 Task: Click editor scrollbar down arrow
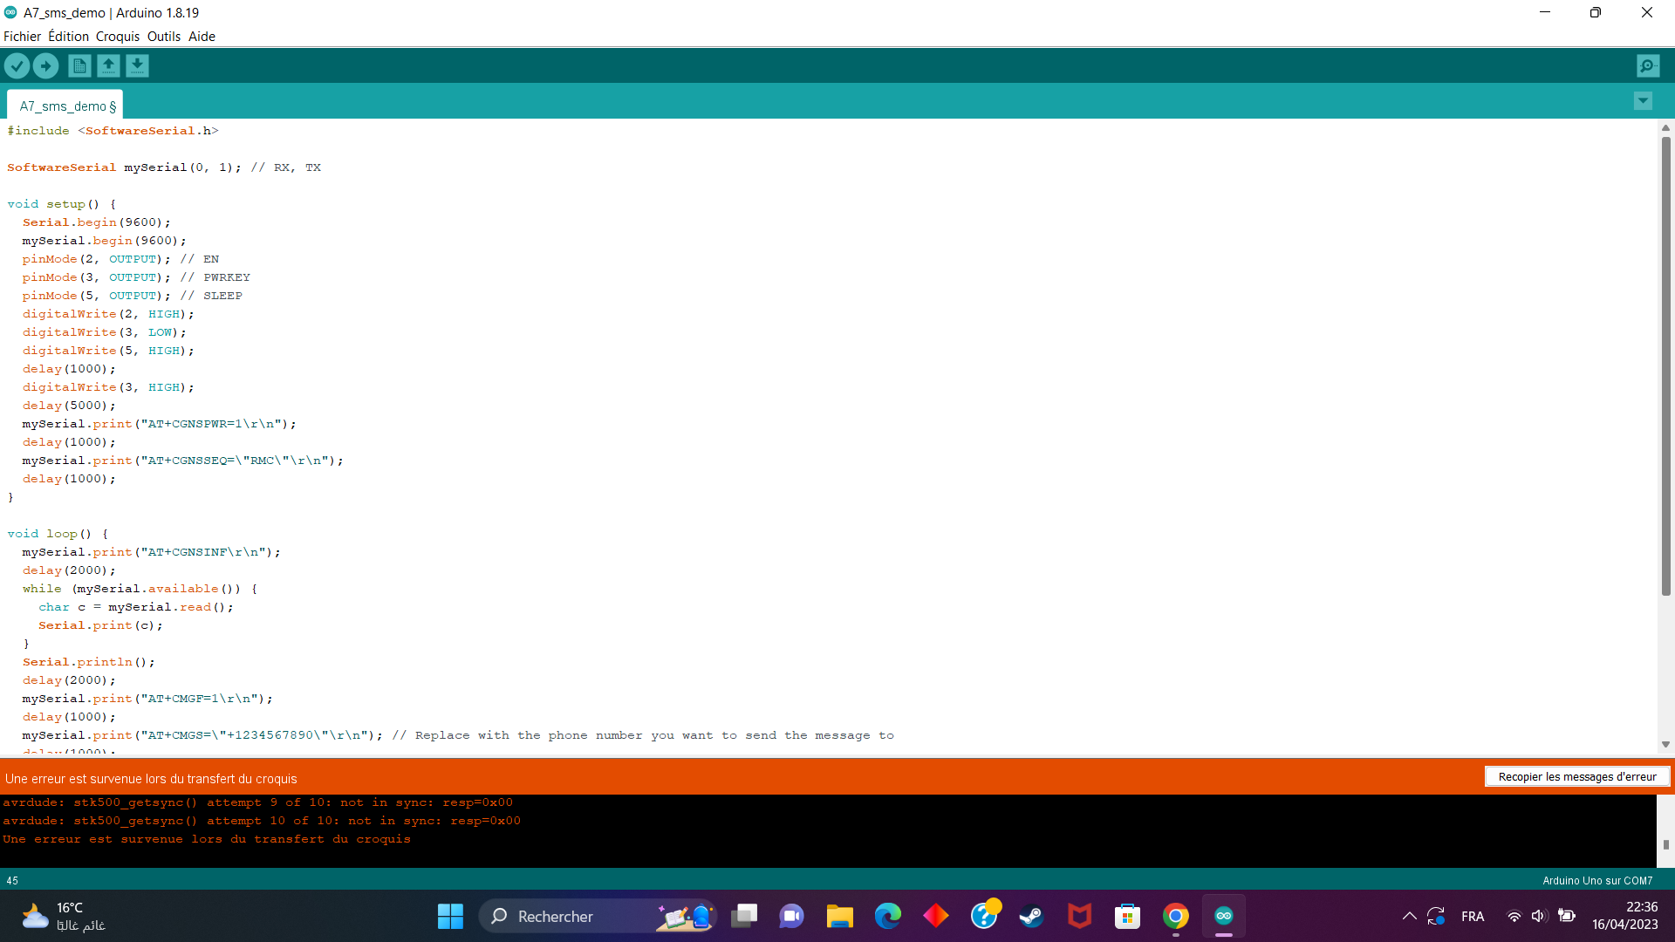(1665, 744)
